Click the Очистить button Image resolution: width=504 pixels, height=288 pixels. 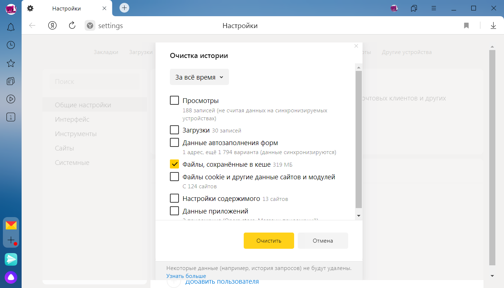(x=269, y=240)
